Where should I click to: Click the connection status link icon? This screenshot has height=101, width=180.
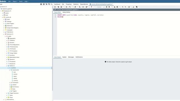pos(55,10)
